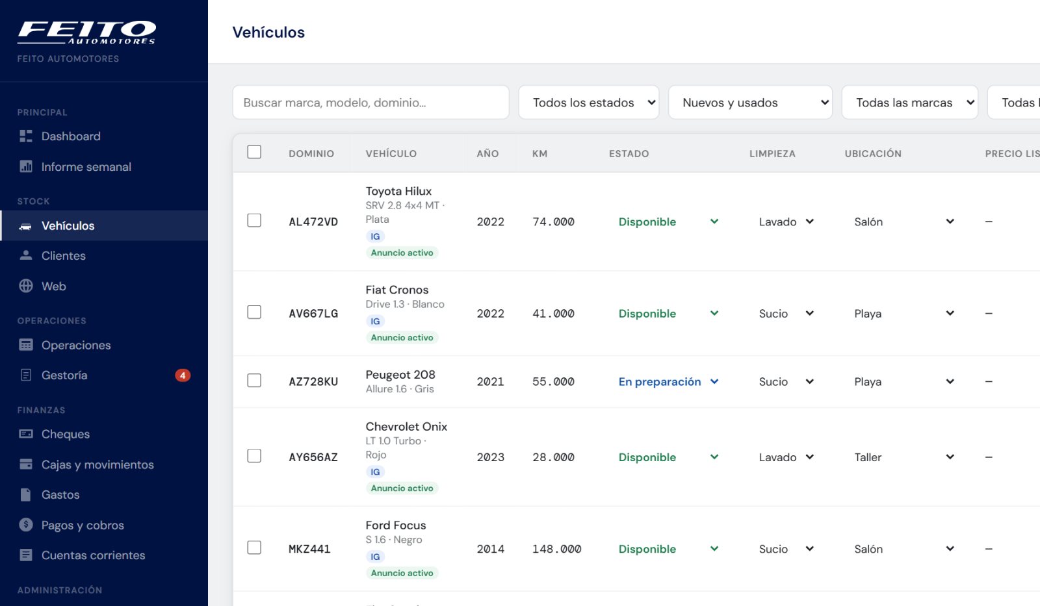Image resolution: width=1040 pixels, height=606 pixels.
Task: Check the Toyota Hilux row checkbox
Action: [x=254, y=220]
